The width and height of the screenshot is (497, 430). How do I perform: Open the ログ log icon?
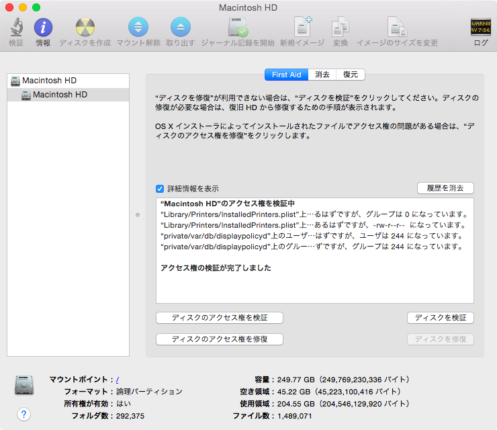[x=480, y=27]
